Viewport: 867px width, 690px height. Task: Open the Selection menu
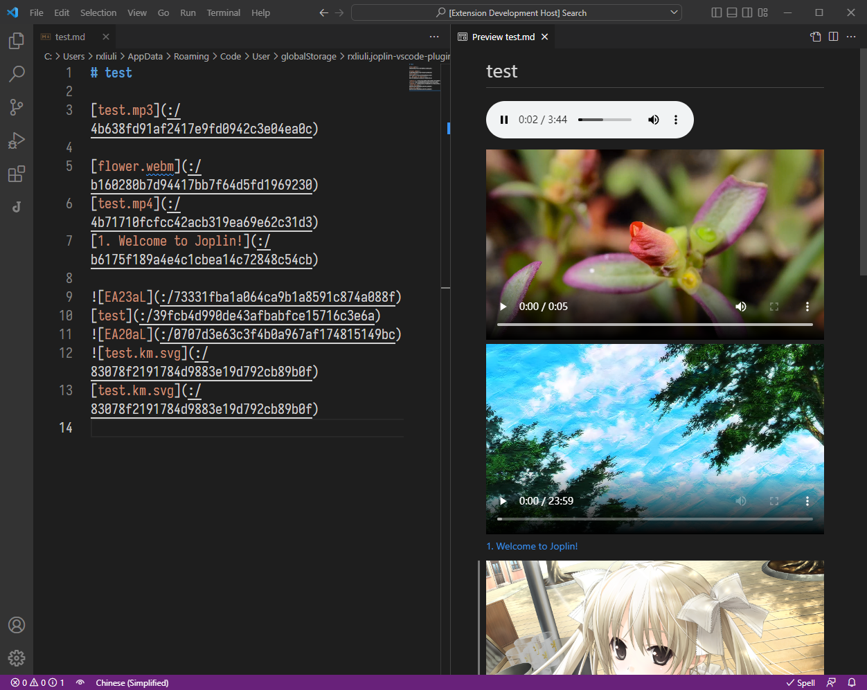tap(98, 12)
